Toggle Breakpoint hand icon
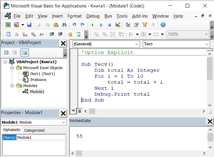 [x=70, y=34]
